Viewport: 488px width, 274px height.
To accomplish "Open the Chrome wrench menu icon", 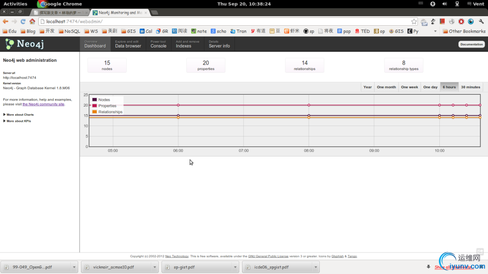I will [481, 21].
